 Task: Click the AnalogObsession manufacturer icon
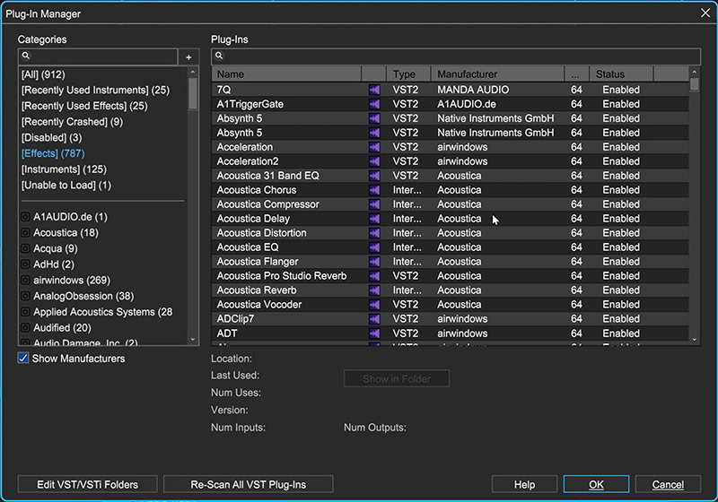25,297
